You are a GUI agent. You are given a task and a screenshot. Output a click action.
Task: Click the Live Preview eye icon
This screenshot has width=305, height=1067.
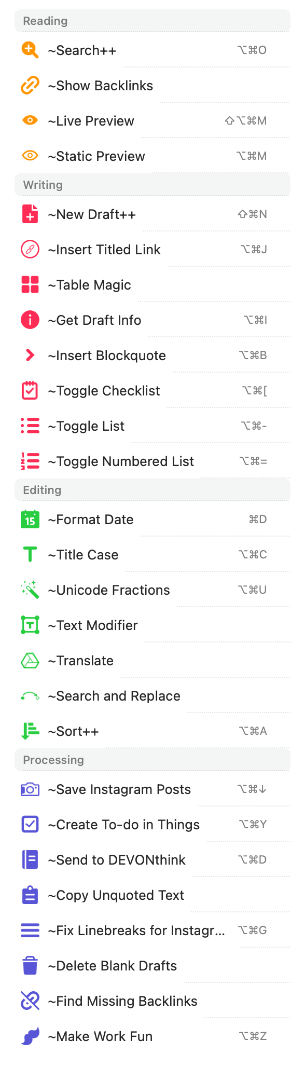pyautogui.click(x=30, y=120)
